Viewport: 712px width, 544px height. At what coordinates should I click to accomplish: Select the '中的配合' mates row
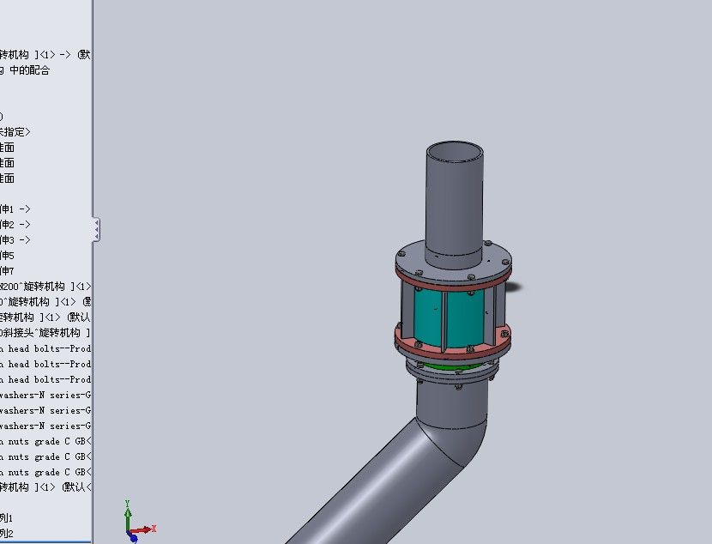(25, 70)
